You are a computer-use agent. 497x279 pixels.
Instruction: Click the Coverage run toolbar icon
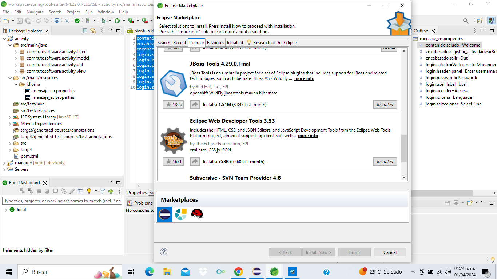click(131, 21)
